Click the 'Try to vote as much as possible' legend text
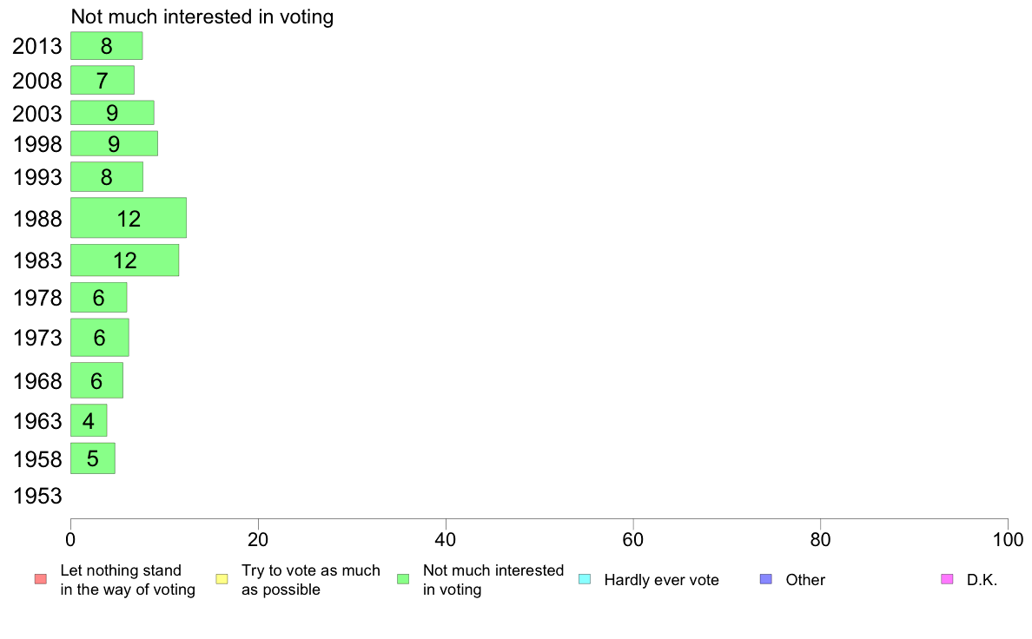Image resolution: width=1032 pixels, height=639 pixels. point(311,580)
